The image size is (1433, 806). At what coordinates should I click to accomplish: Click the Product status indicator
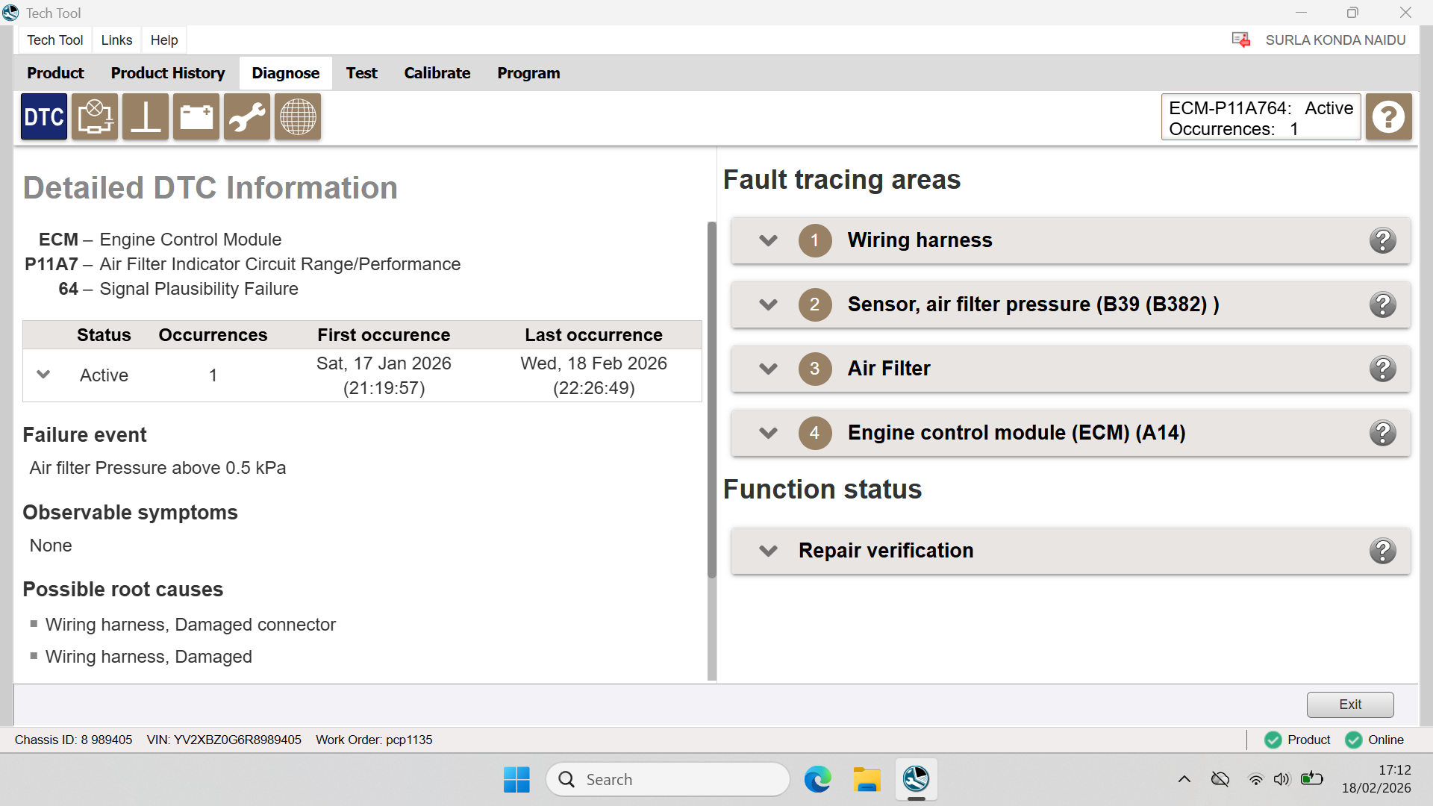[1297, 740]
